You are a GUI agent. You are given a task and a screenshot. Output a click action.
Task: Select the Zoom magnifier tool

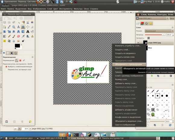click(14, 27)
